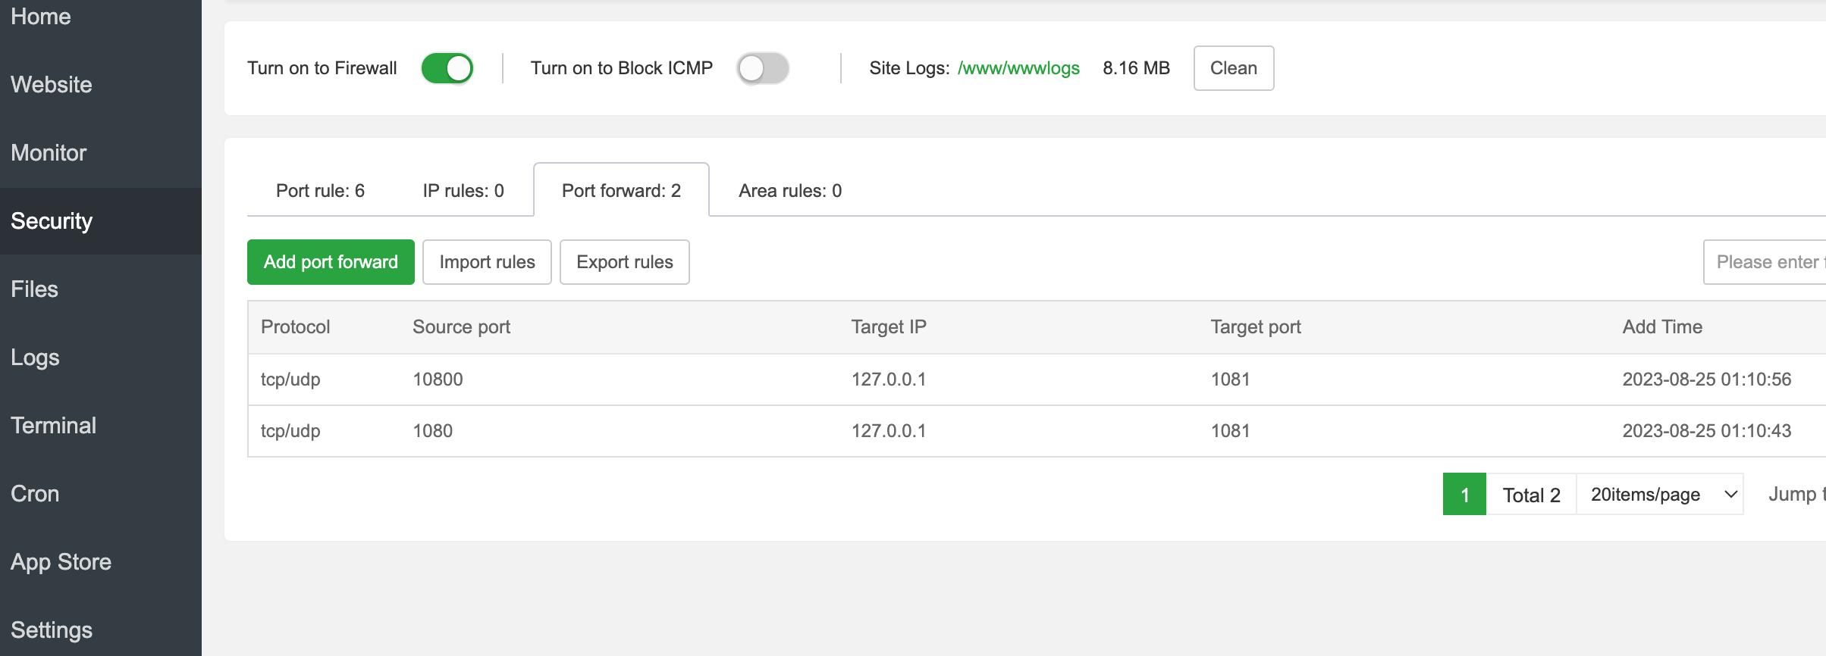The image size is (1826, 656).
Task: Clean the site logs
Action: tap(1233, 68)
